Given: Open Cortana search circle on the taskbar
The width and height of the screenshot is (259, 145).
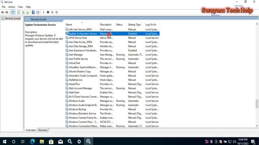Looking at the screenshot, I should 13,141.
